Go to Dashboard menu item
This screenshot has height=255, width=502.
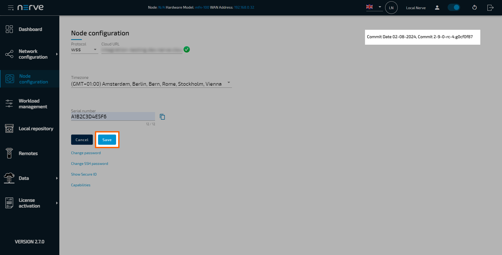(x=30, y=29)
